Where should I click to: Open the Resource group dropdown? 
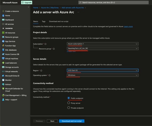pos(103,48)
